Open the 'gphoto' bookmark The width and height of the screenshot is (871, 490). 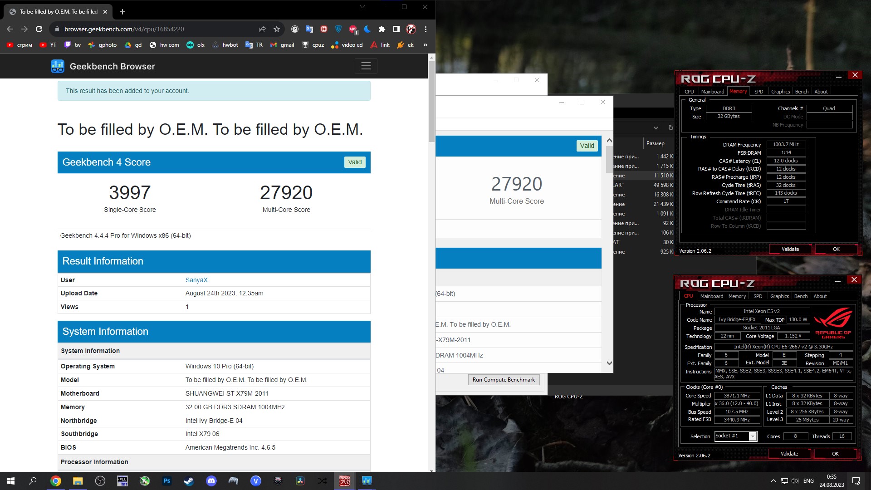103,45
